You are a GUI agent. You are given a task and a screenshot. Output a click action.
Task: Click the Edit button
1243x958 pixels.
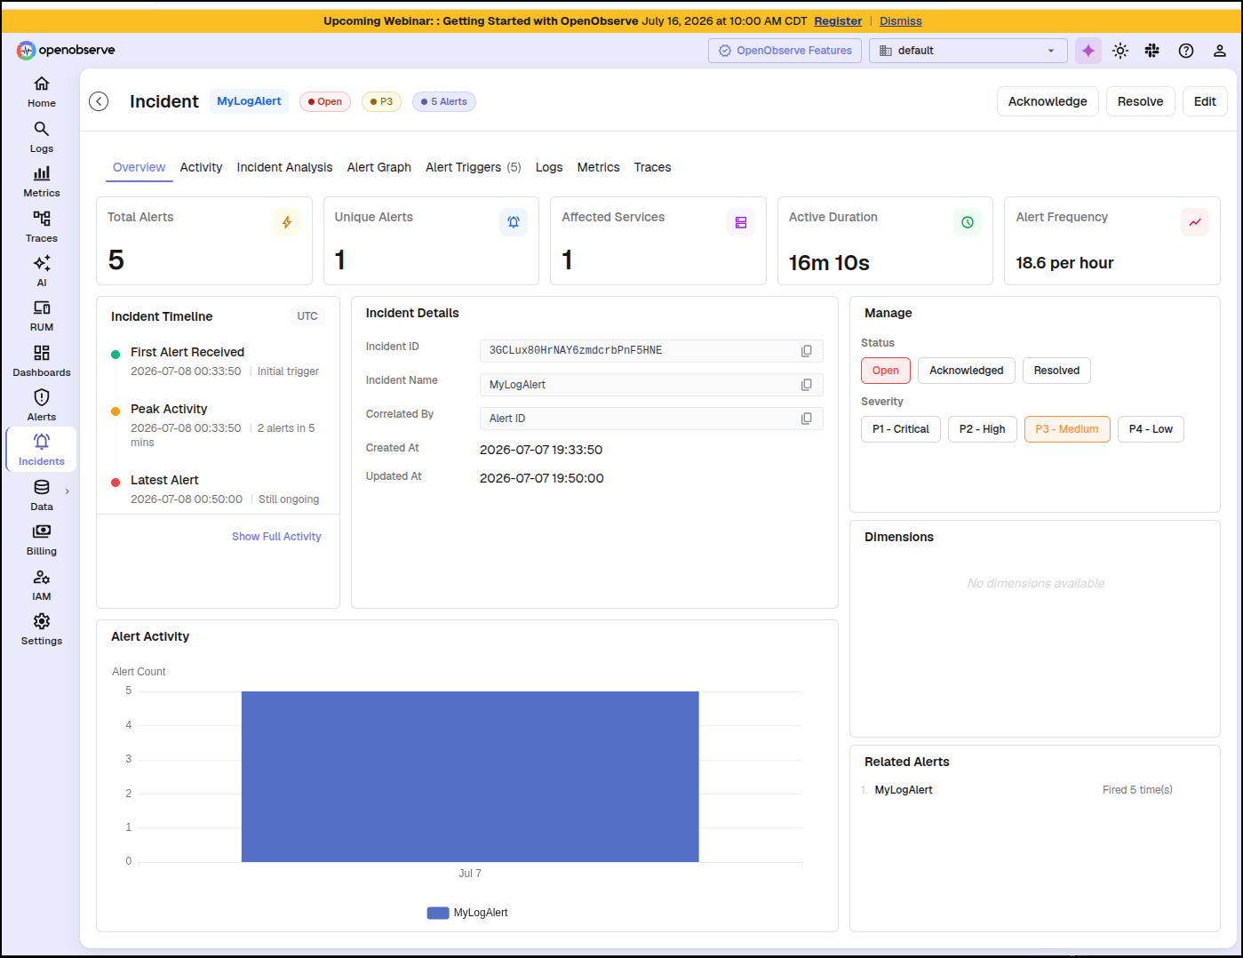click(x=1205, y=101)
